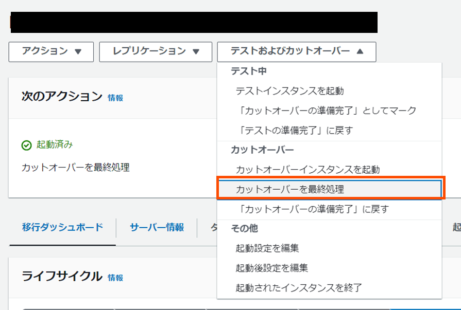
Task: Open 情報 link next to 次のアクション
Action: click(115, 98)
